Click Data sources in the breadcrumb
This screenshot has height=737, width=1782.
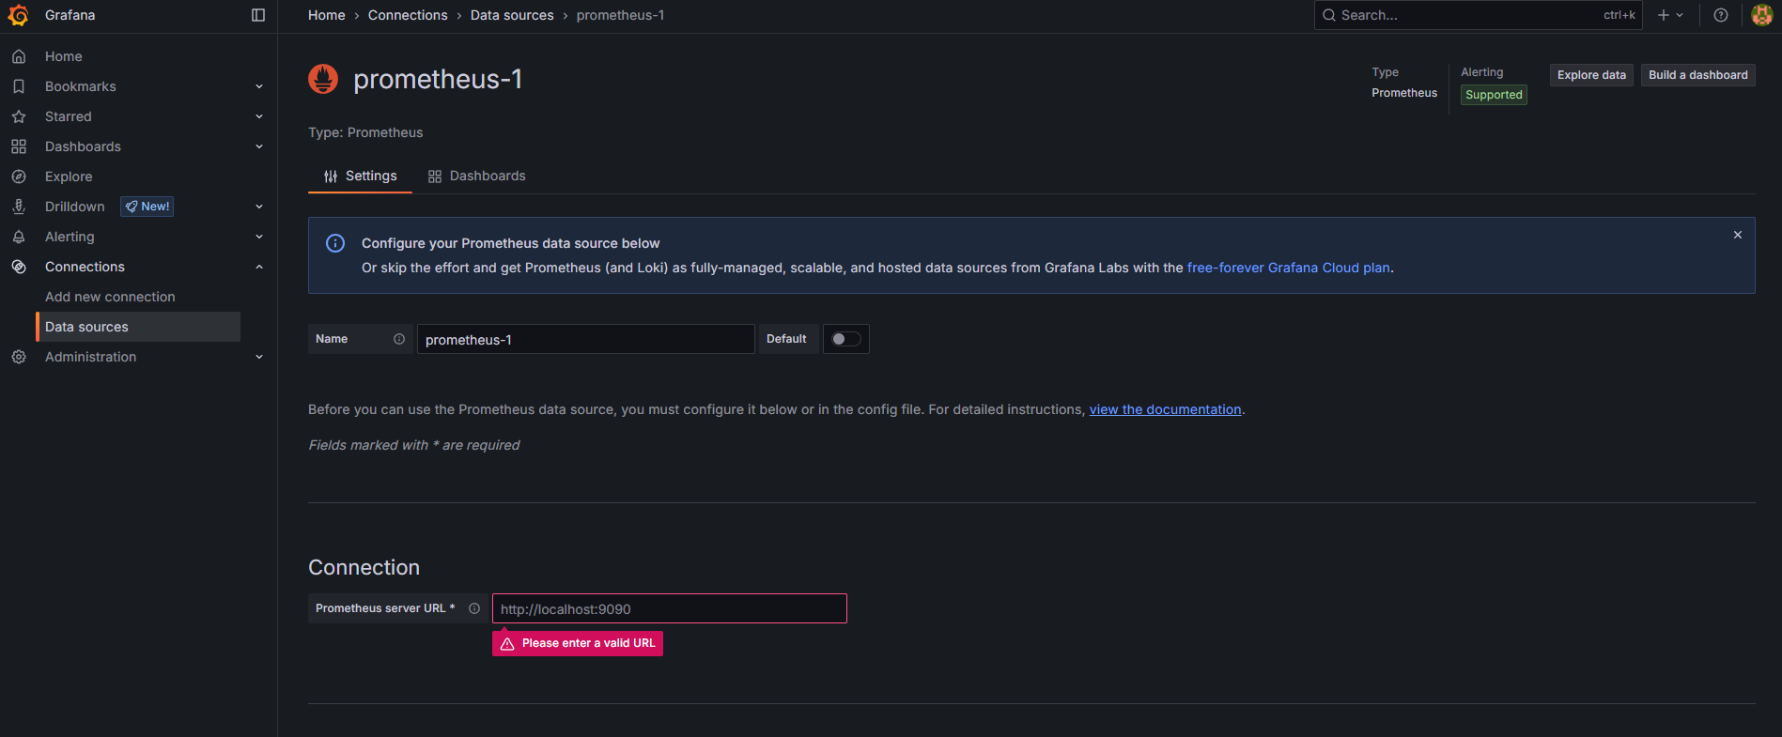pos(512,15)
